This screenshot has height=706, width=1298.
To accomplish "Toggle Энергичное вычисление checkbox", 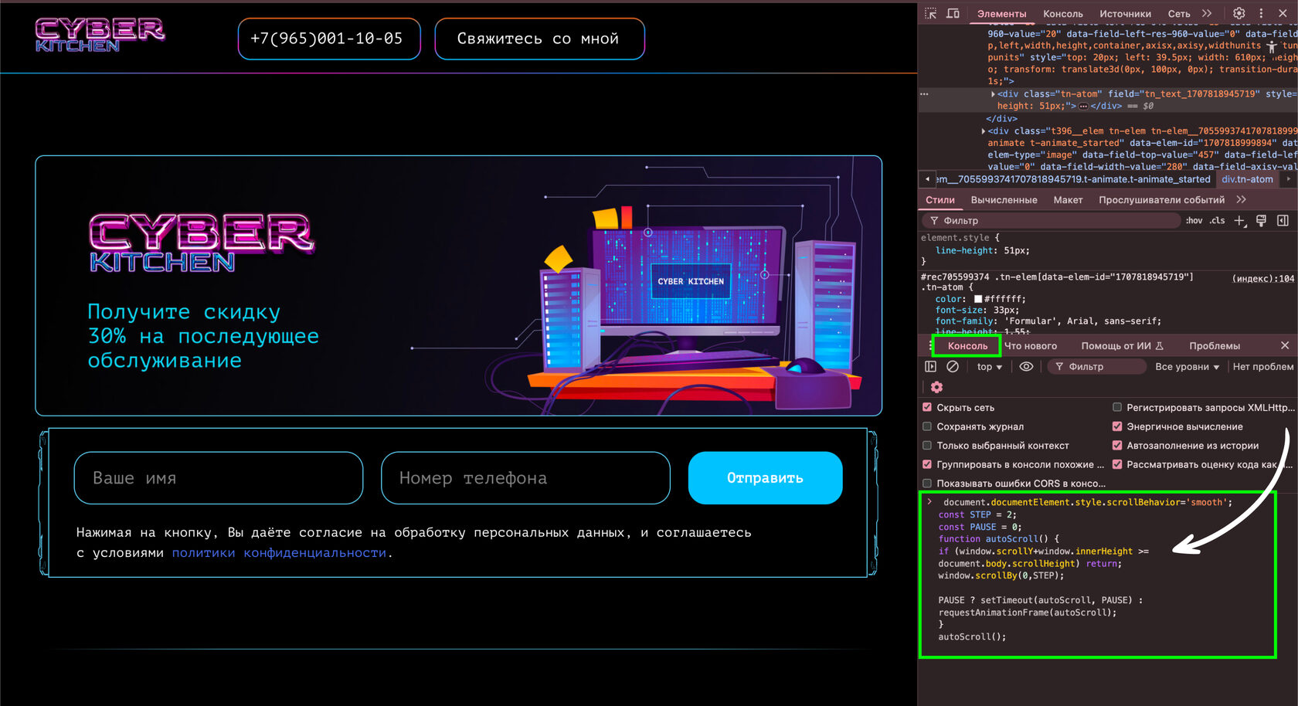I will pos(1117,426).
